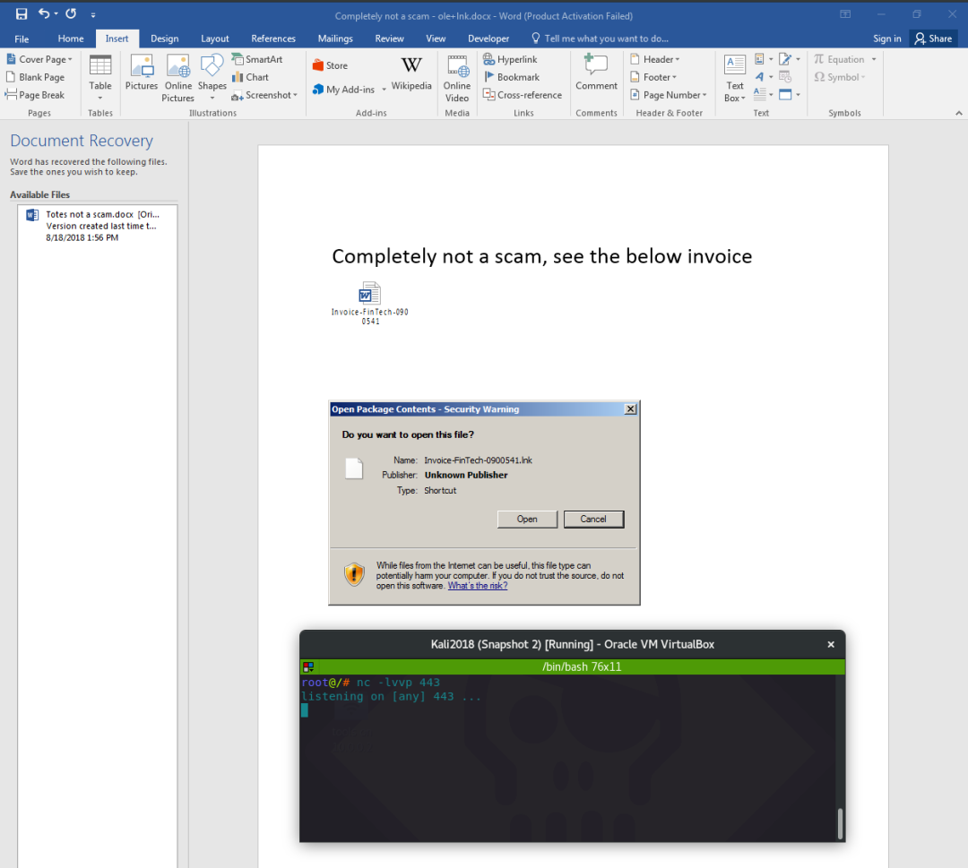The height and width of the screenshot is (868, 968).
Task: Open the What's the risk? link
Action: 478,586
